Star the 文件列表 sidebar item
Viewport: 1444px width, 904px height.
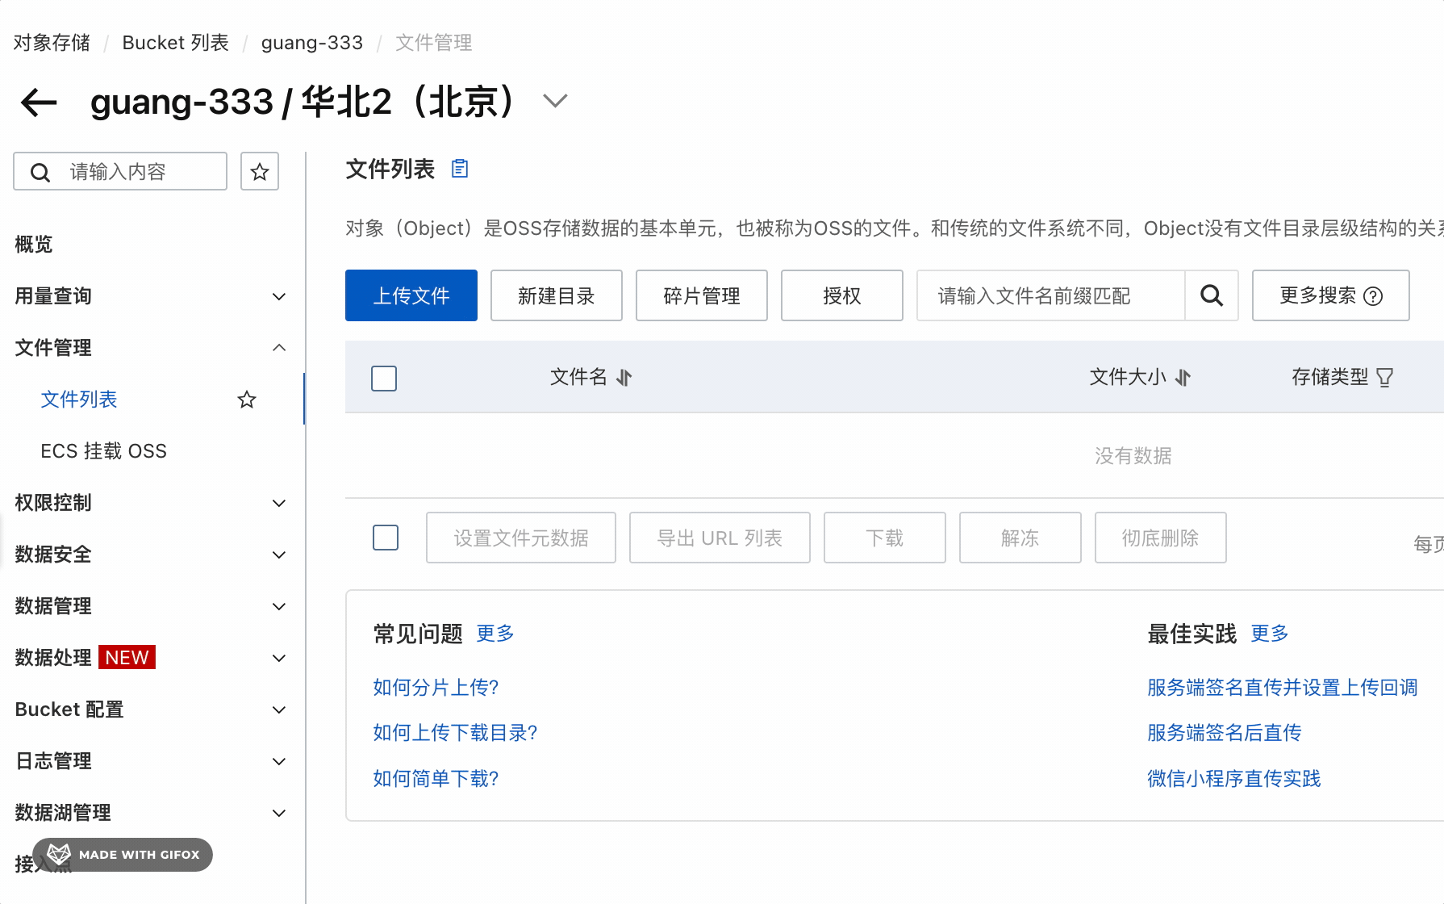pos(247,400)
